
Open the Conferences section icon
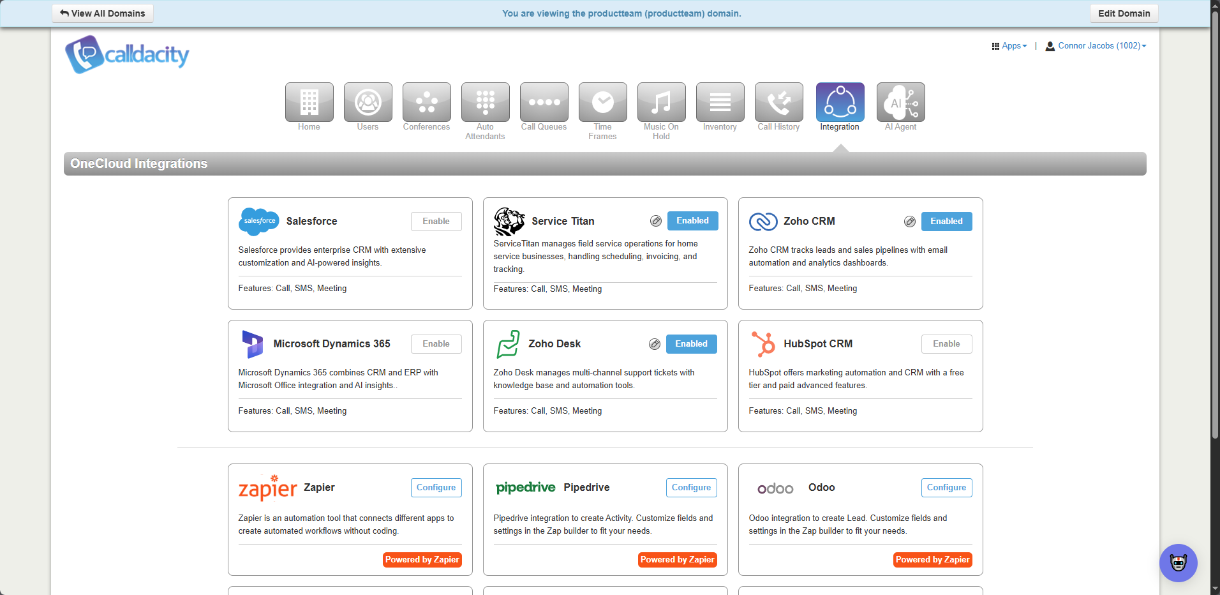[426, 102]
